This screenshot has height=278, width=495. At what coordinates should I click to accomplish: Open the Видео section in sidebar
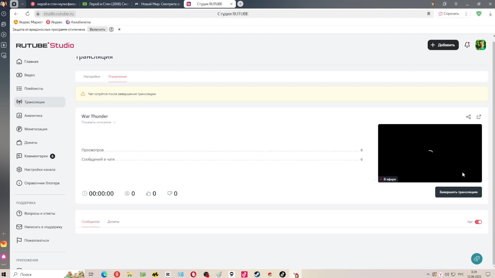pos(29,75)
